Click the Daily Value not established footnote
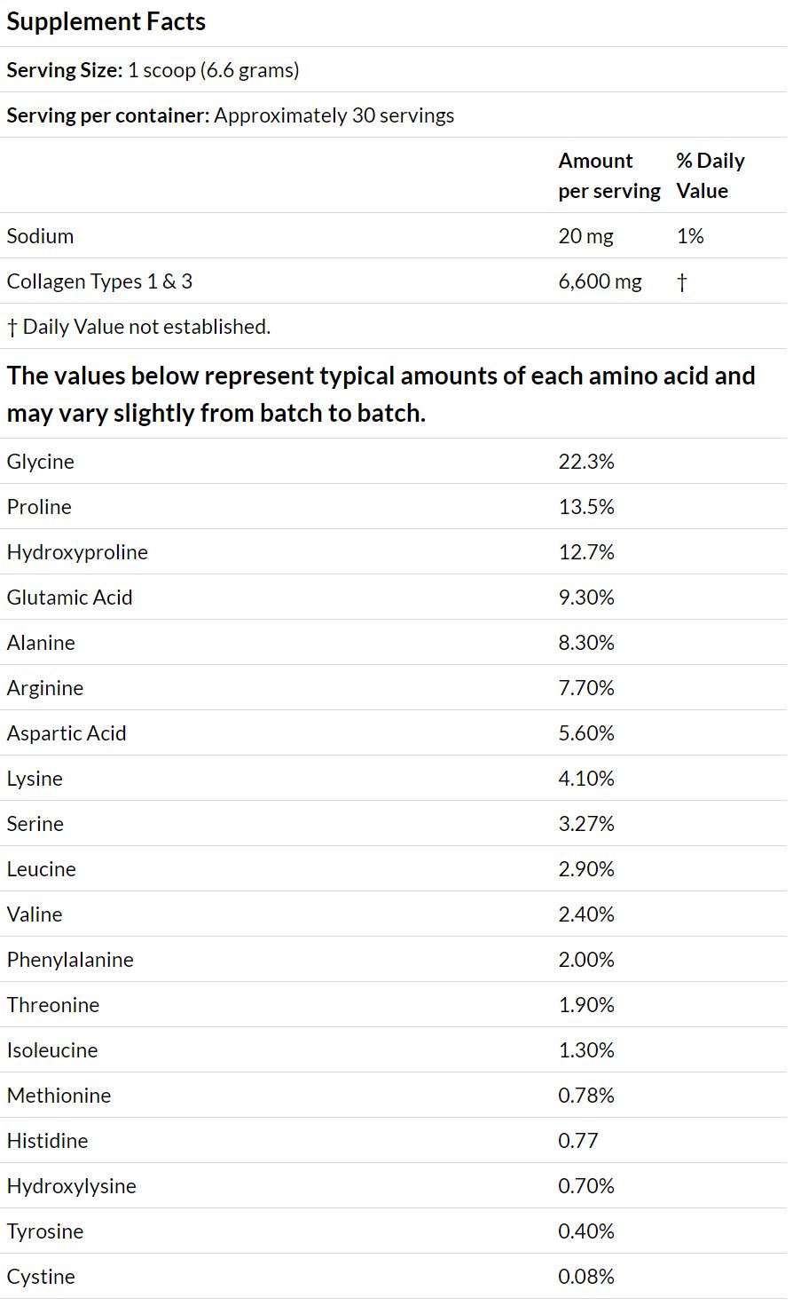This screenshot has height=1306, width=793. pos(138,327)
